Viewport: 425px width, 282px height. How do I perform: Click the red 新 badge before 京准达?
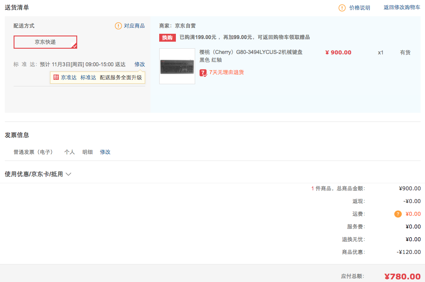point(56,77)
